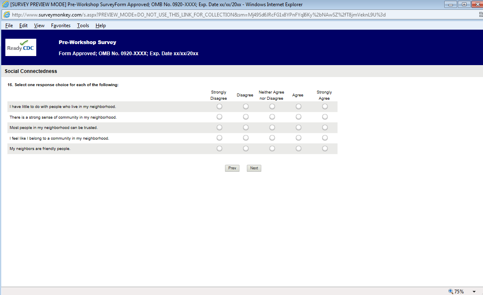483x295 pixels.
Task: Select Strongly Agree for 'strong sense of community'
Action: (325, 117)
